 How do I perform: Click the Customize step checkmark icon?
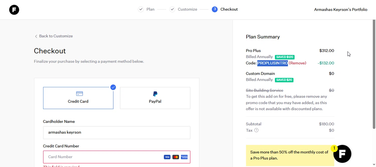click(172, 9)
